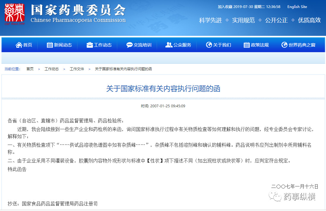Viewport: 326px width, 211px height.
Task: Open 工作文件 breadcrumb link
Action: (x=77, y=69)
